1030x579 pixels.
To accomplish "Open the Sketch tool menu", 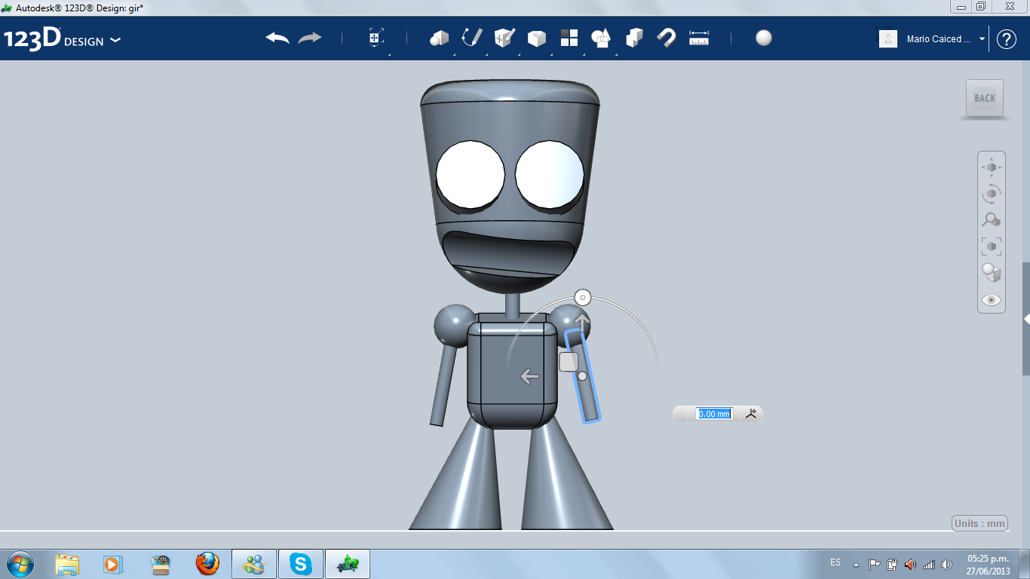I will coord(472,38).
